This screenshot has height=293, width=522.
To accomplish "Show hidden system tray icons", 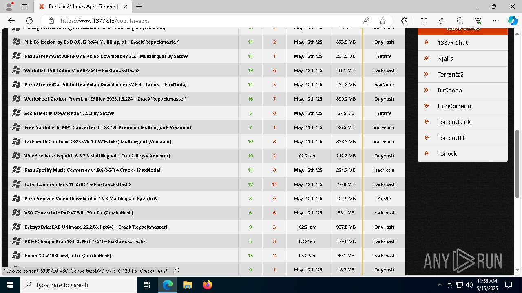I will pyautogui.click(x=440, y=285).
